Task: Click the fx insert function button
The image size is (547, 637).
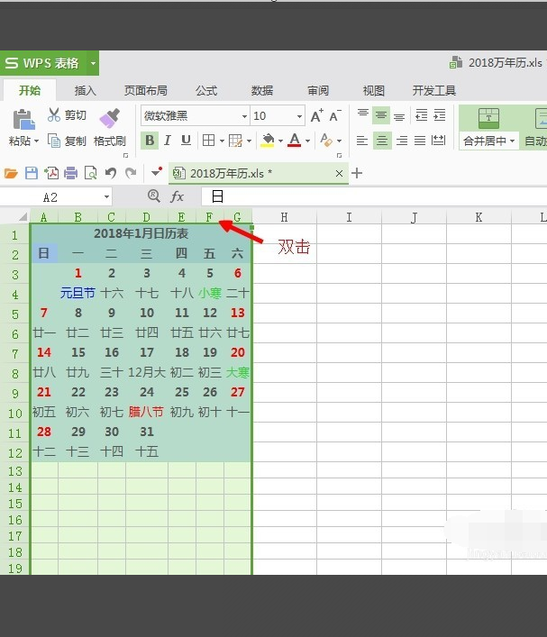Action: pos(178,196)
